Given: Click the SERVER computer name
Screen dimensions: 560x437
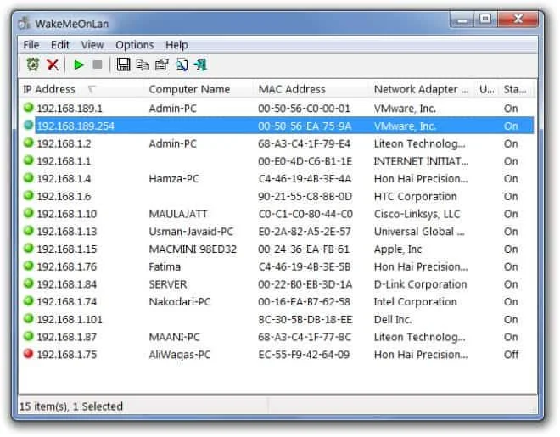Looking at the screenshot, I should coord(167,284).
